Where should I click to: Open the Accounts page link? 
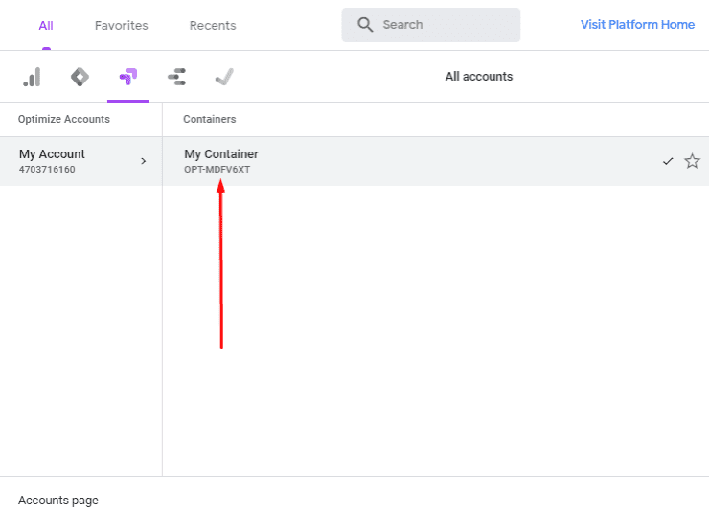[58, 501]
